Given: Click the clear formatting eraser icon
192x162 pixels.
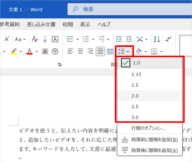Looking at the screenshot, I should click(x=35, y=39).
